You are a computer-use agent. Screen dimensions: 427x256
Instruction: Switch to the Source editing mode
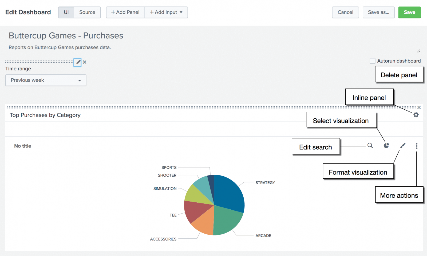click(x=87, y=12)
